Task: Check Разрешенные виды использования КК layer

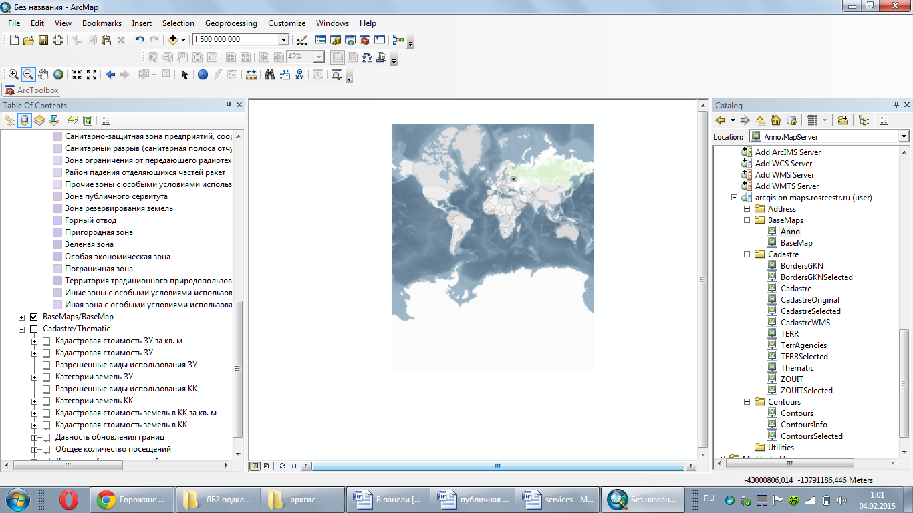Action: pyautogui.click(x=47, y=389)
